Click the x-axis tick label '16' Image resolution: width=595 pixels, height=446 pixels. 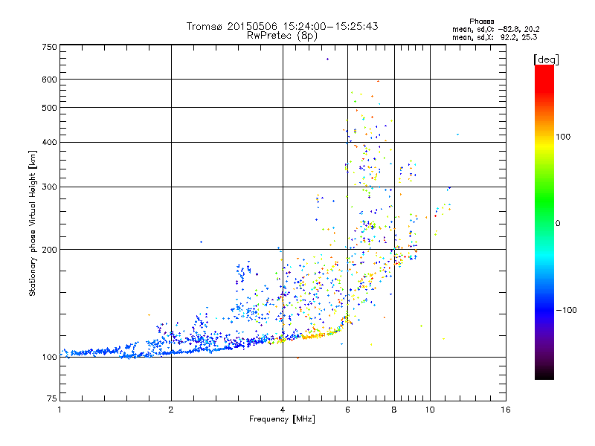coord(506,410)
